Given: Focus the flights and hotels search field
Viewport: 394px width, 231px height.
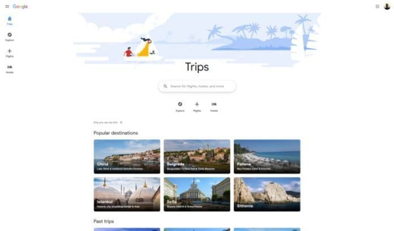Looking at the screenshot, I should point(197,86).
